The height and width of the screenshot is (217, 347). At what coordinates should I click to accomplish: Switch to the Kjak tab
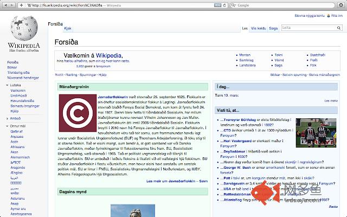pos(68,28)
